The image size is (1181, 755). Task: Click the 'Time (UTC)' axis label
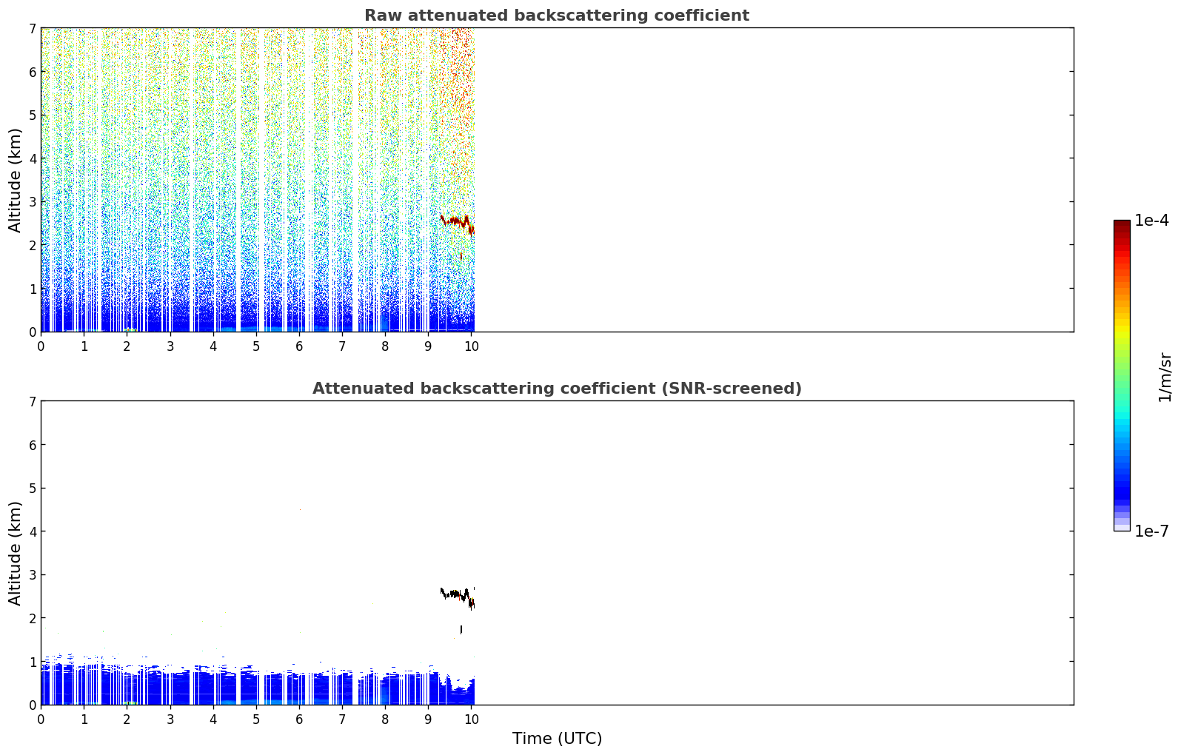[557, 739]
